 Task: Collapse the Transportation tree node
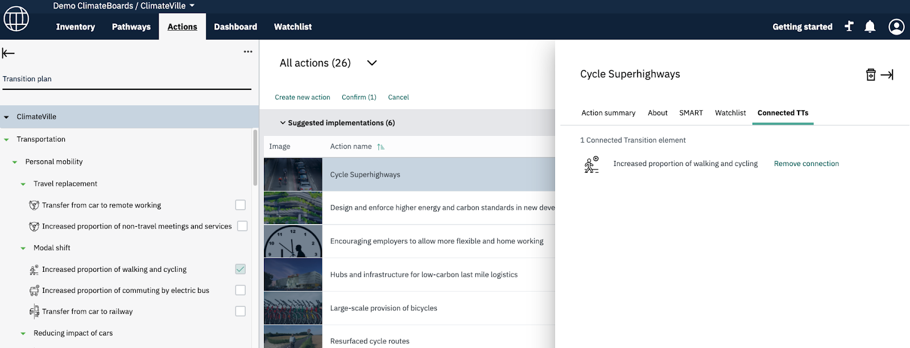coord(7,139)
